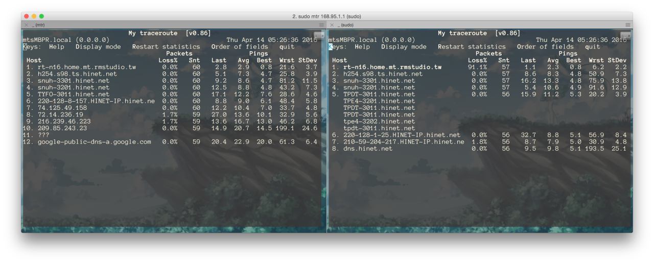Click 'My traceroute [v0.86]' heading in right pane
This screenshot has height=263, width=654.
(x=479, y=33)
